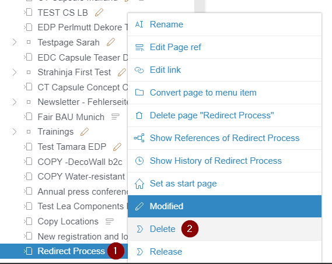The image size is (332, 264).
Task: Click pencil icon next to Testpage Sarah
Action: pos(111,42)
